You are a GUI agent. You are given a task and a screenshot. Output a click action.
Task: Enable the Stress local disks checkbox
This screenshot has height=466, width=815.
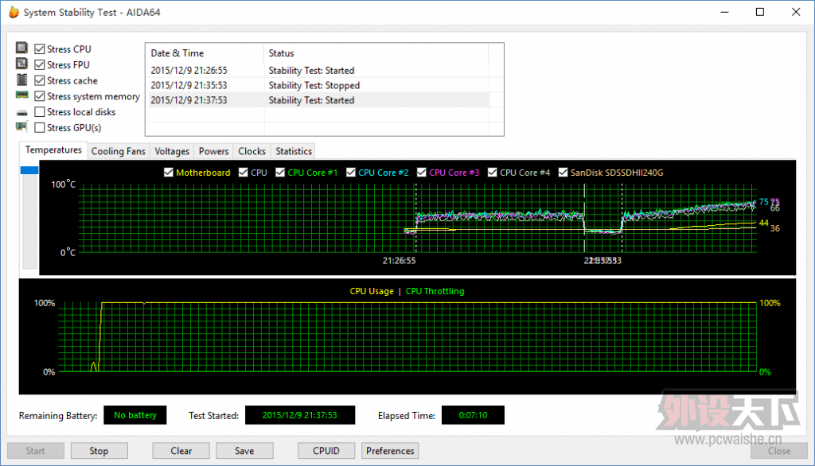(40, 111)
